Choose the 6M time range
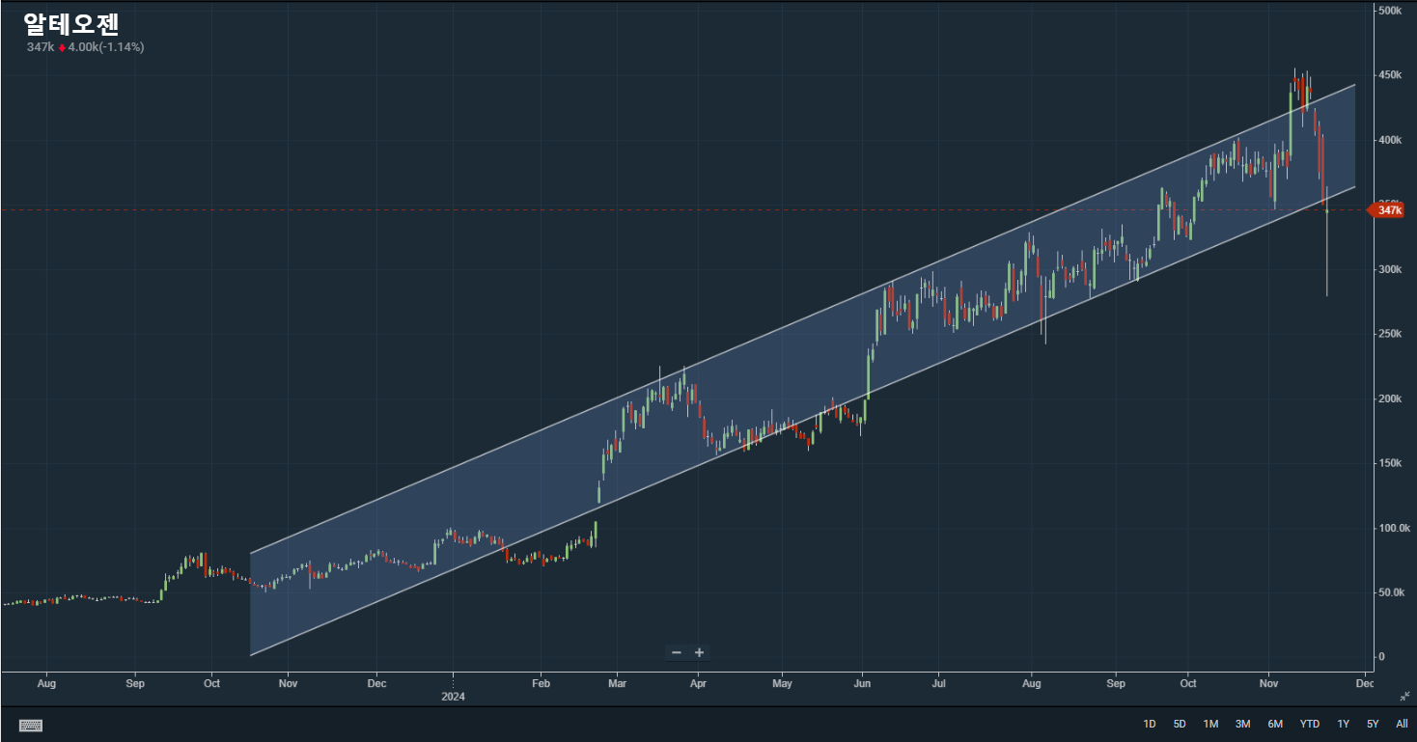Viewport: 1417px width, 742px height. click(x=1275, y=724)
